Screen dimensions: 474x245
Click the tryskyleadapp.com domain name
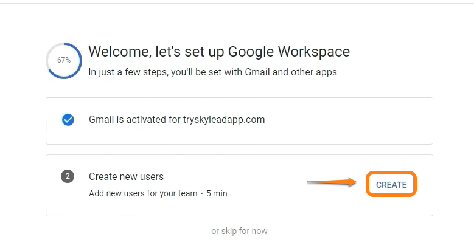[x=225, y=119]
